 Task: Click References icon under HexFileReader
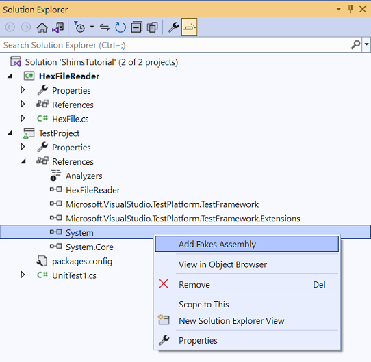point(42,104)
